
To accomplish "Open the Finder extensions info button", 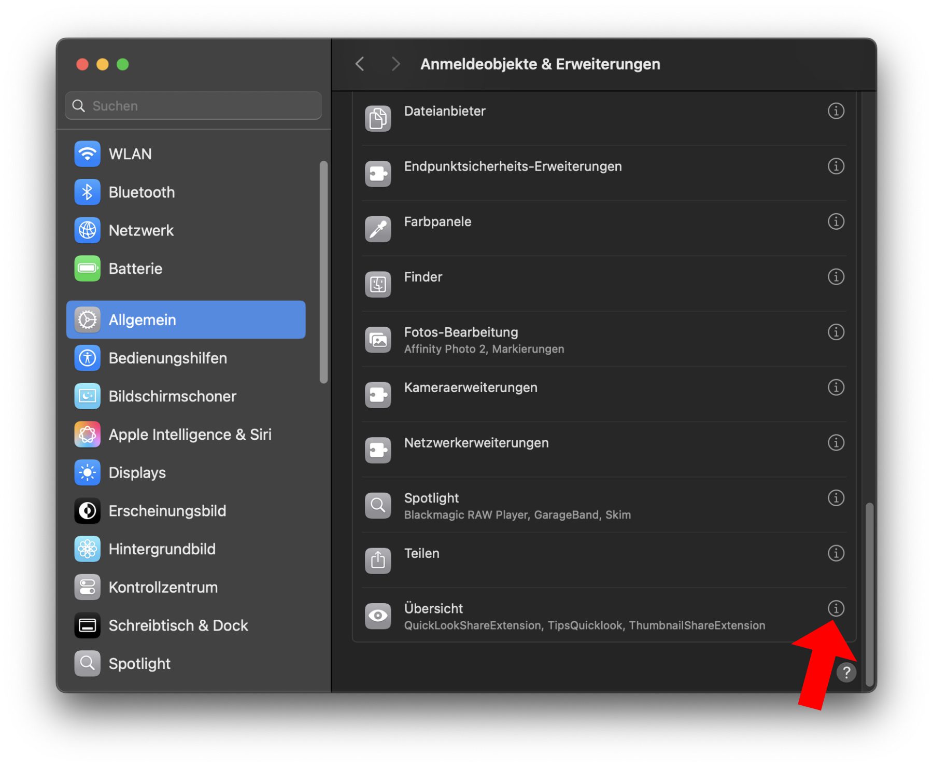I will (835, 276).
